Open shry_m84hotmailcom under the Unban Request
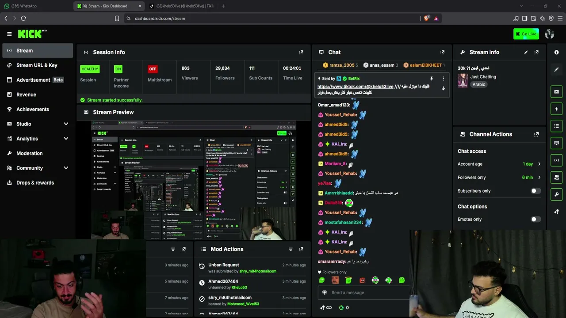 258,271
